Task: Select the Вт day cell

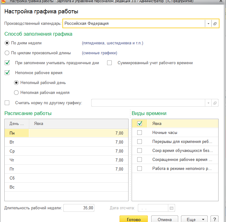Action: (17, 142)
